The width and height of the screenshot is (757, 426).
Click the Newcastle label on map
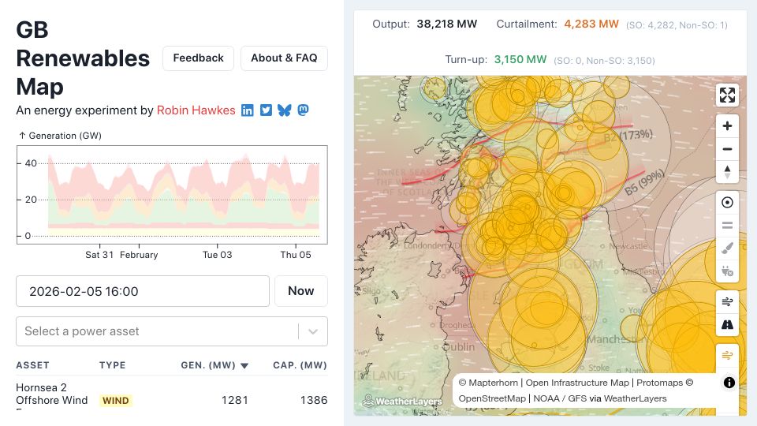(628, 246)
